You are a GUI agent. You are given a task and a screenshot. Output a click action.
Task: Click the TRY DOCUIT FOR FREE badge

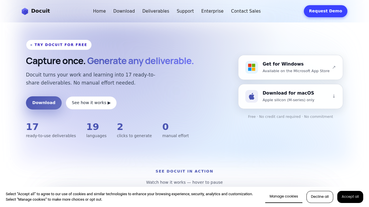point(59,45)
